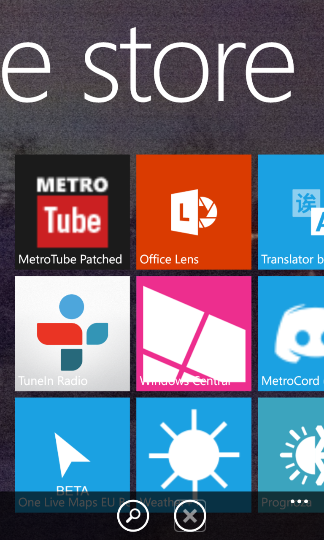Tap the search magnifier button
324x540 pixels.
(x=133, y=516)
